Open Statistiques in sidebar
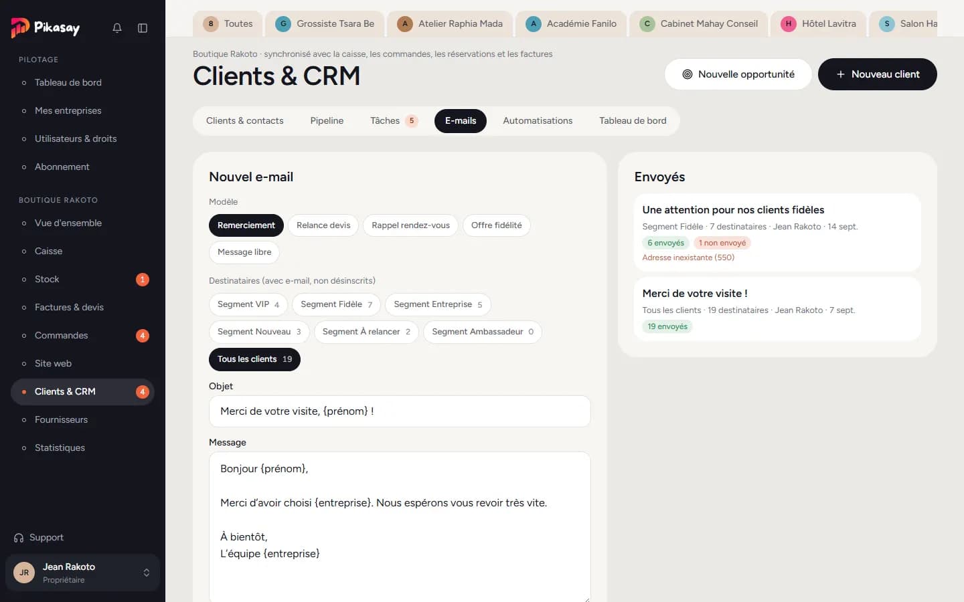The height and width of the screenshot is (602, 964). (82, 447)
